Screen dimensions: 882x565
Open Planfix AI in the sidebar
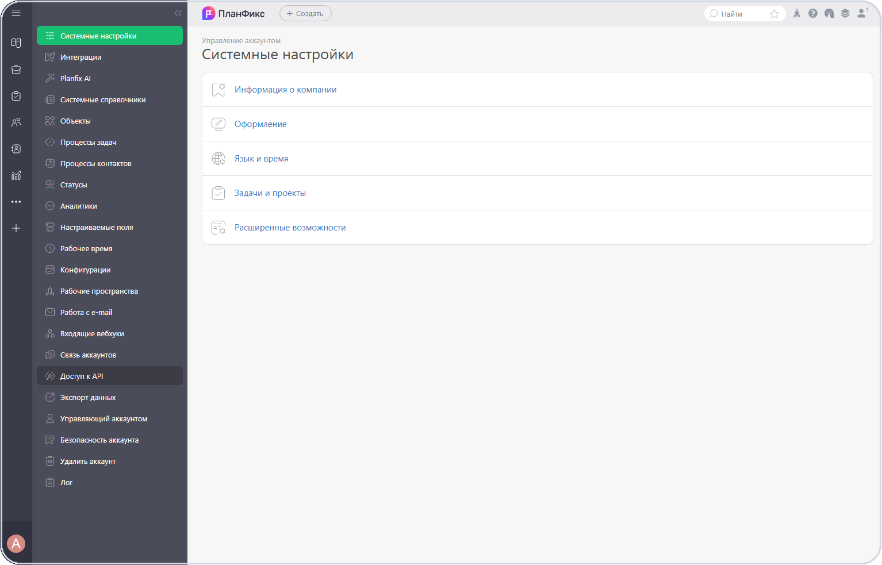pos(110,78)
